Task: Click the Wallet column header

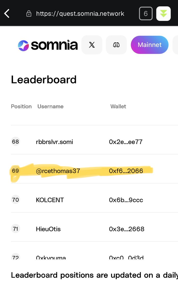Action: pyautogui.click(x=118, y=106)
